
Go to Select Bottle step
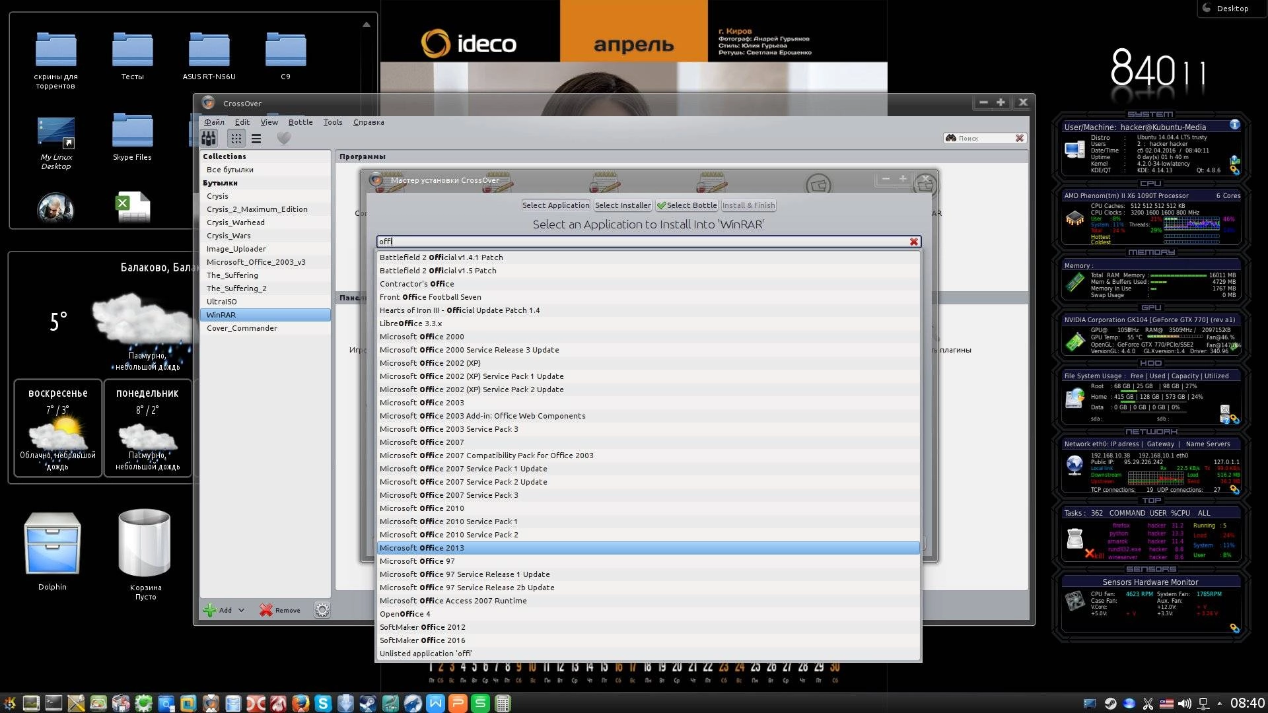687,205
